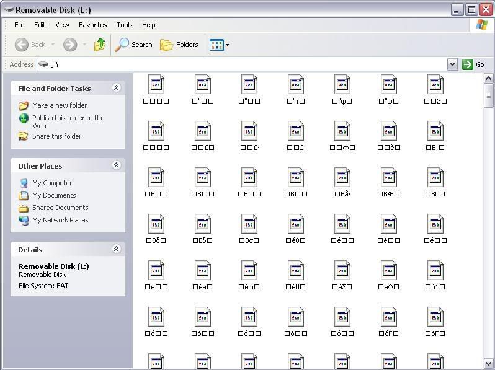The height and width of the screenshot is (370, 495).
Task: Open the View menu
Action: 62,25
